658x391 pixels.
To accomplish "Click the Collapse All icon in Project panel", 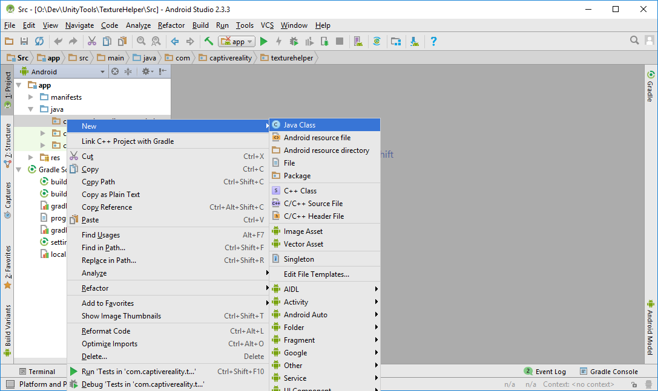I will 128,72.
